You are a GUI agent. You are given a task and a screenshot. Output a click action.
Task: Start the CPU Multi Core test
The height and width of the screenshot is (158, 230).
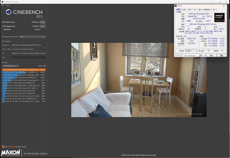43,22
